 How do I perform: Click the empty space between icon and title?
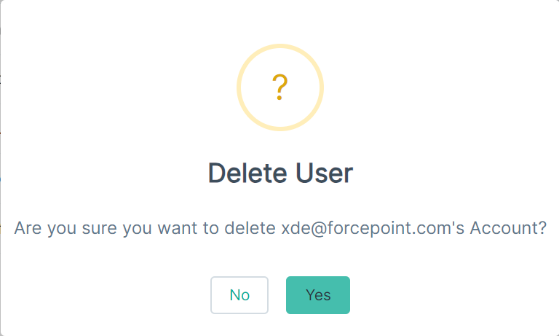279,146
